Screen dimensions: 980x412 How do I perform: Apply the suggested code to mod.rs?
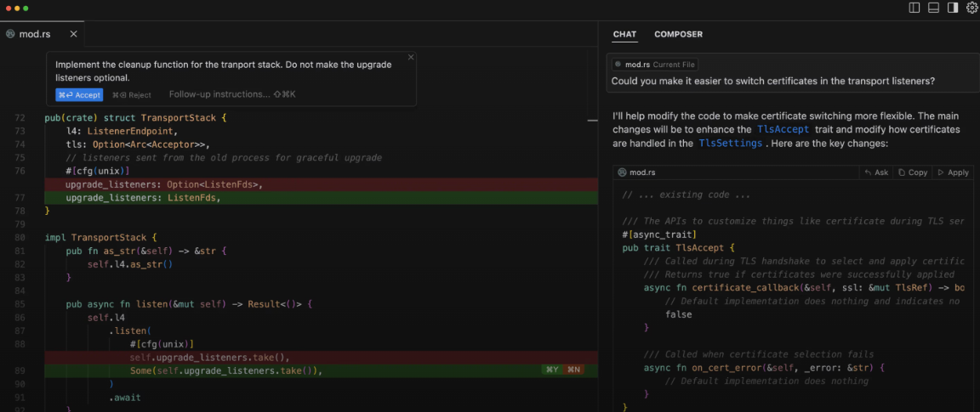tap(953, 172)
